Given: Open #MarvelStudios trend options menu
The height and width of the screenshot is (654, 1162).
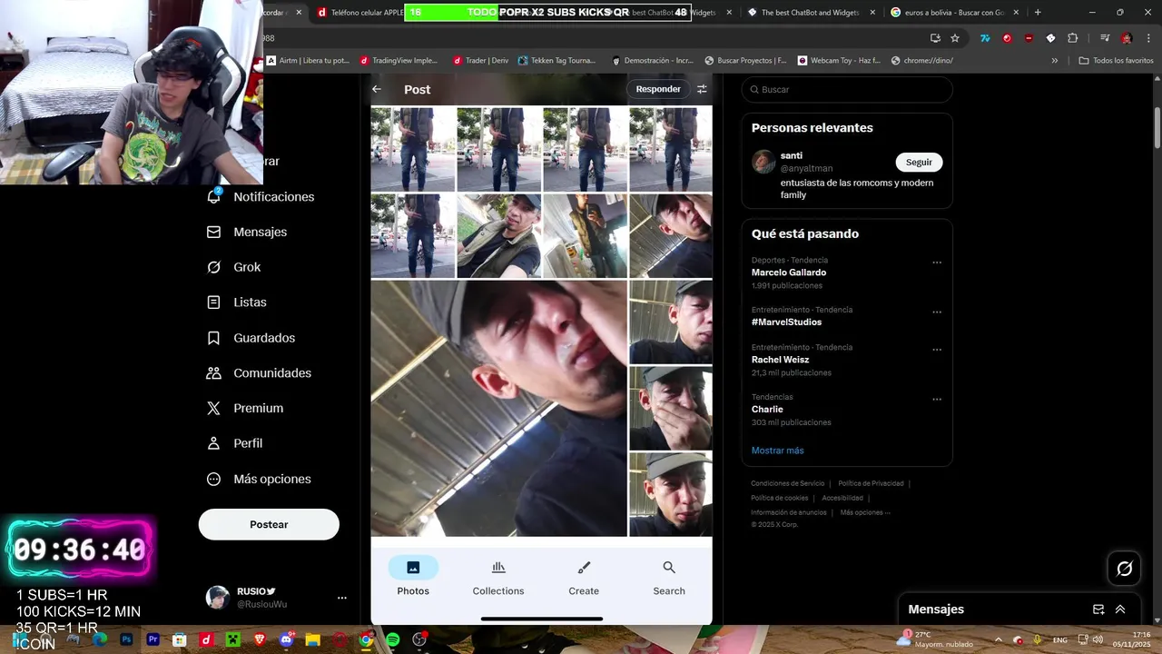Looking at the screenshot, I should 937,312.
